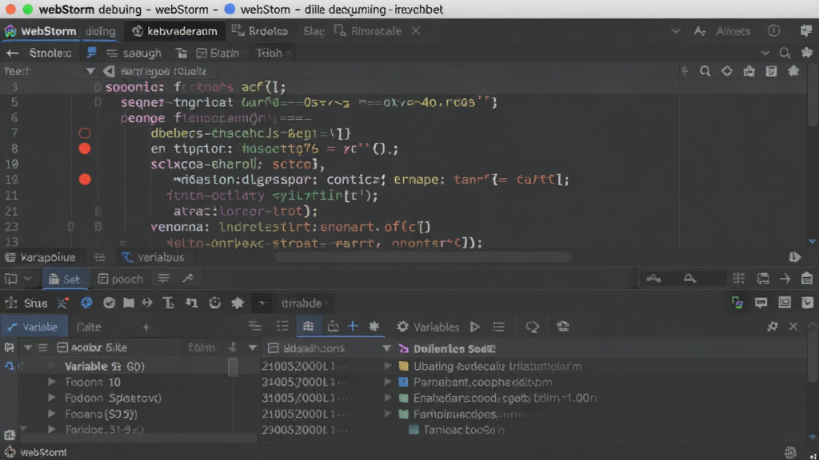819x460 pixels.
Task: Open the panel settings gear icon
Action: coord(773,327)
